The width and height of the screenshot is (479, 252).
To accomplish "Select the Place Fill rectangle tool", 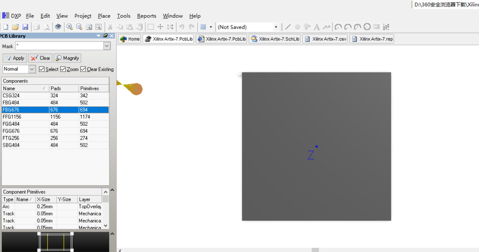I will tap(377, 27).
